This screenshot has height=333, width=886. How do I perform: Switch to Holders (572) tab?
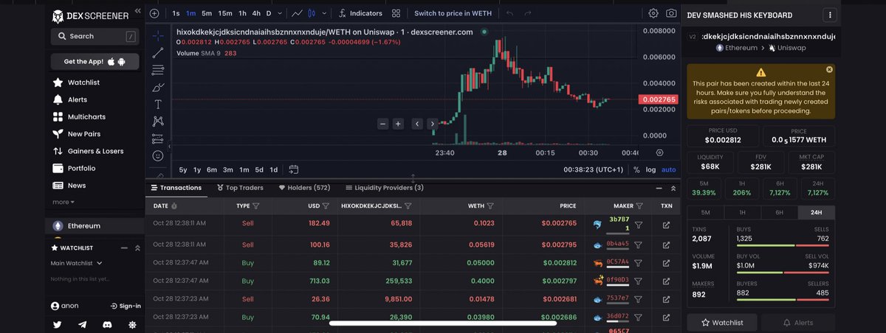(x=304, y=188)
